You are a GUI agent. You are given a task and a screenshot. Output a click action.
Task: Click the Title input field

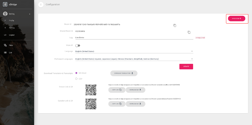point(134,37)
